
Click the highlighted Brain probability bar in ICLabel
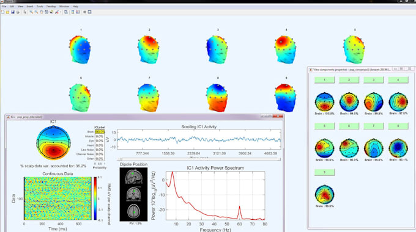[100, 132]
